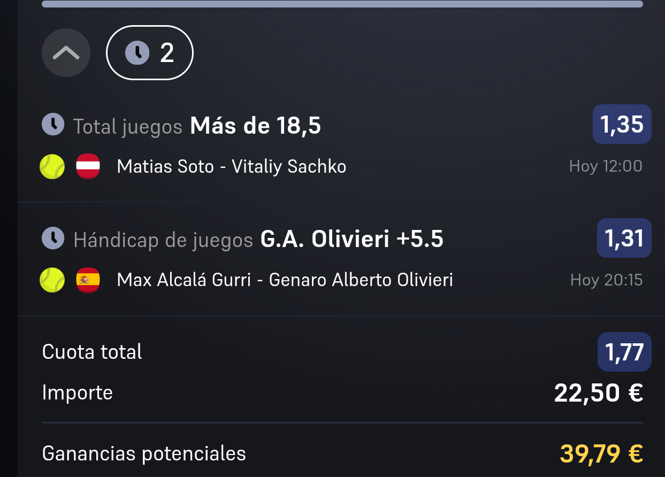This screenshot has width=665, height=477.
Task: Click the tennis ball icon for Alcalá Gurri match
Action: click(52, 280)
